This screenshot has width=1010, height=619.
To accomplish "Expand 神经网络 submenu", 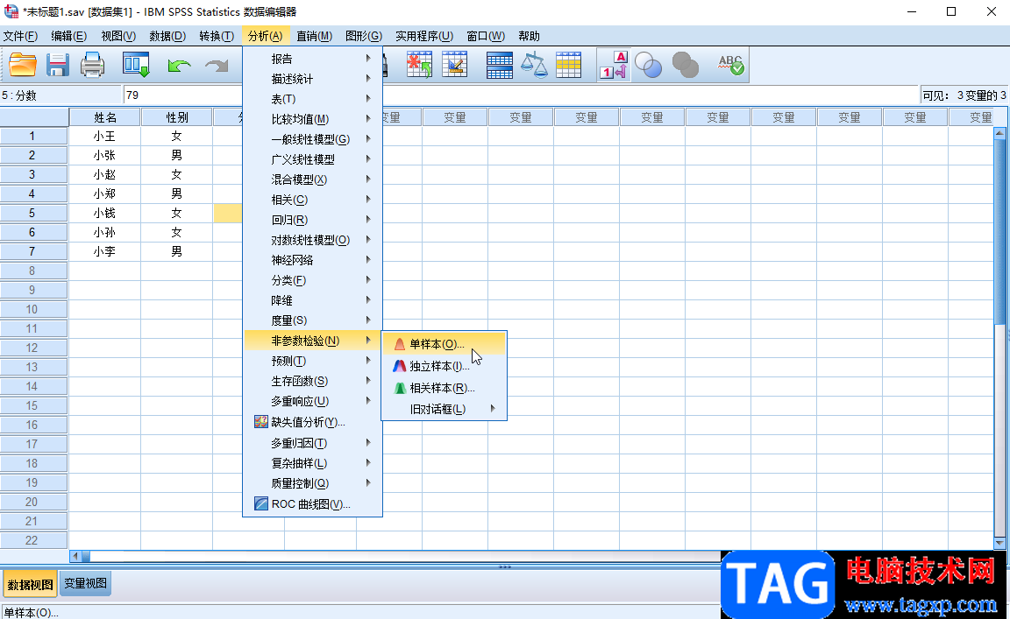I will tap(312, 260).
